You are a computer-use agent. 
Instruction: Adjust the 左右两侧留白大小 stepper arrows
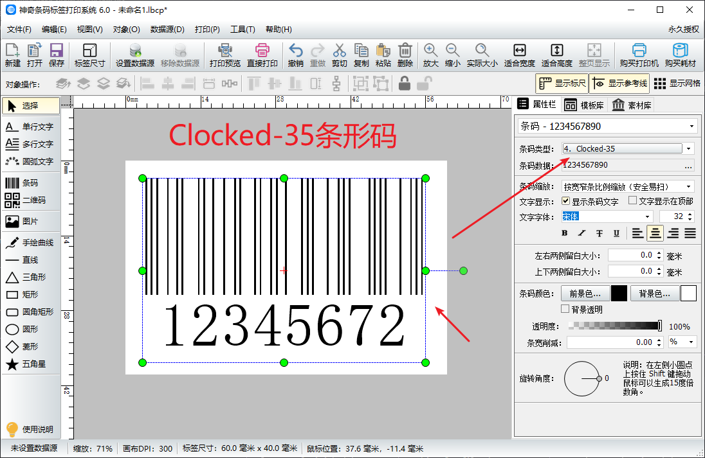coord(659,256)
